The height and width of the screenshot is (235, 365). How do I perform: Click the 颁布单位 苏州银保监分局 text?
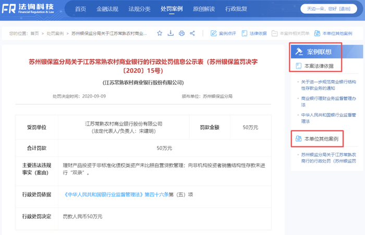(x=207, y=96)
